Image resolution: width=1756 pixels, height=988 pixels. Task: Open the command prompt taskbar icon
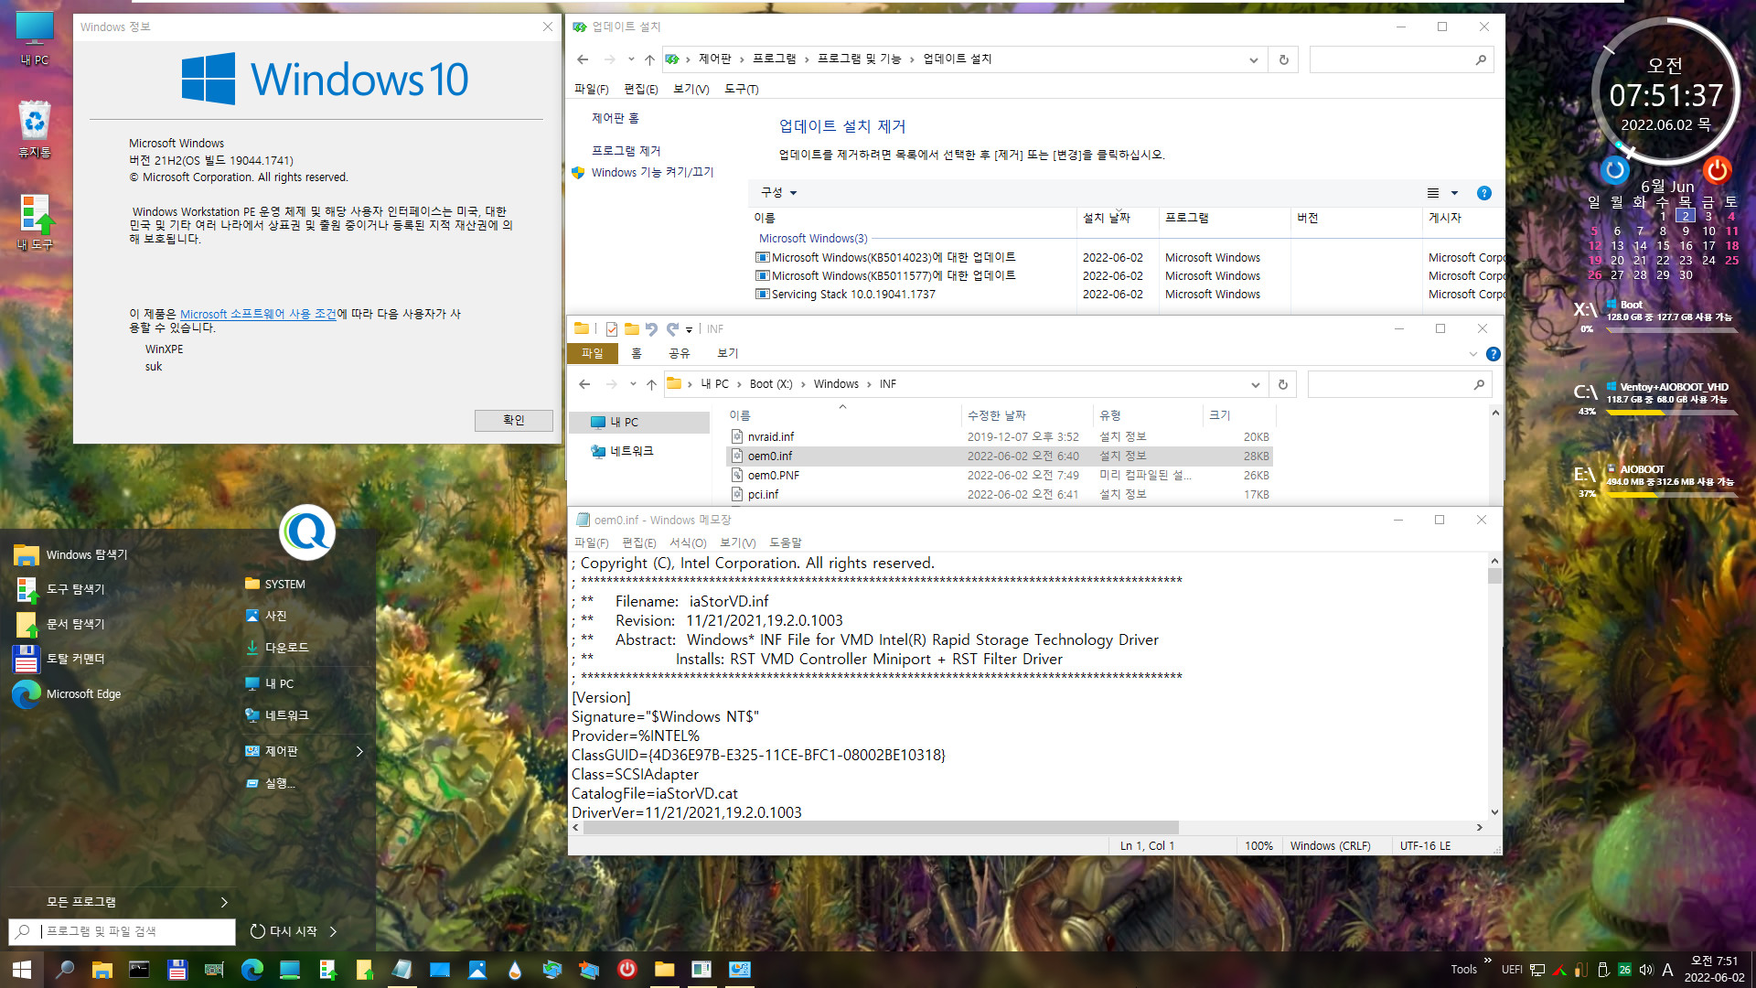click(139, 970)
